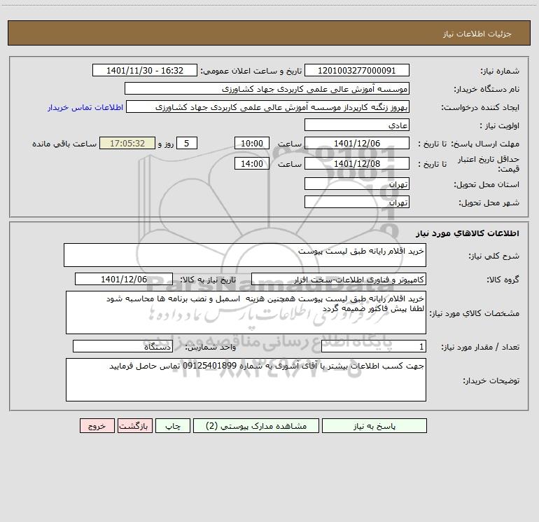Click the بازگشت back button
539x522 pixels.
tap(134, 426)
